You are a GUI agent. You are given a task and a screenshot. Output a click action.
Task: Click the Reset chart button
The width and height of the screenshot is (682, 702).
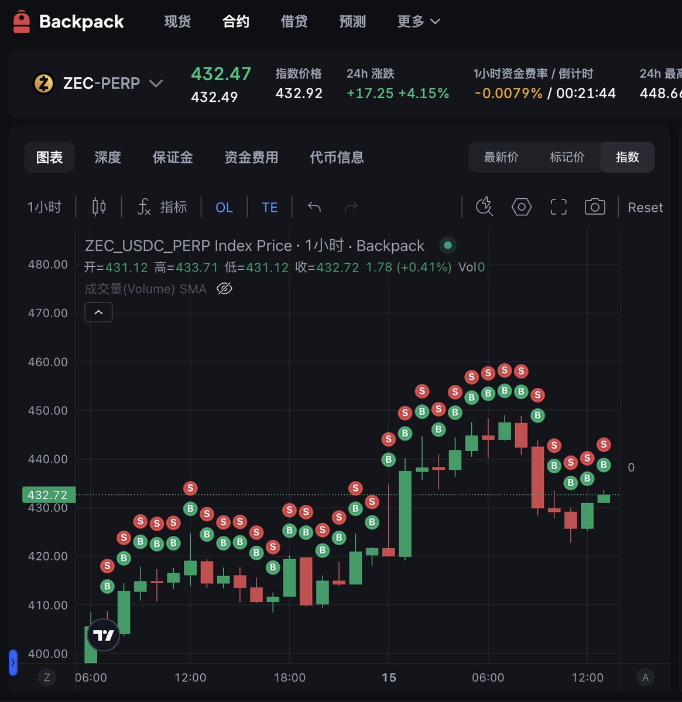coord(645,208)
